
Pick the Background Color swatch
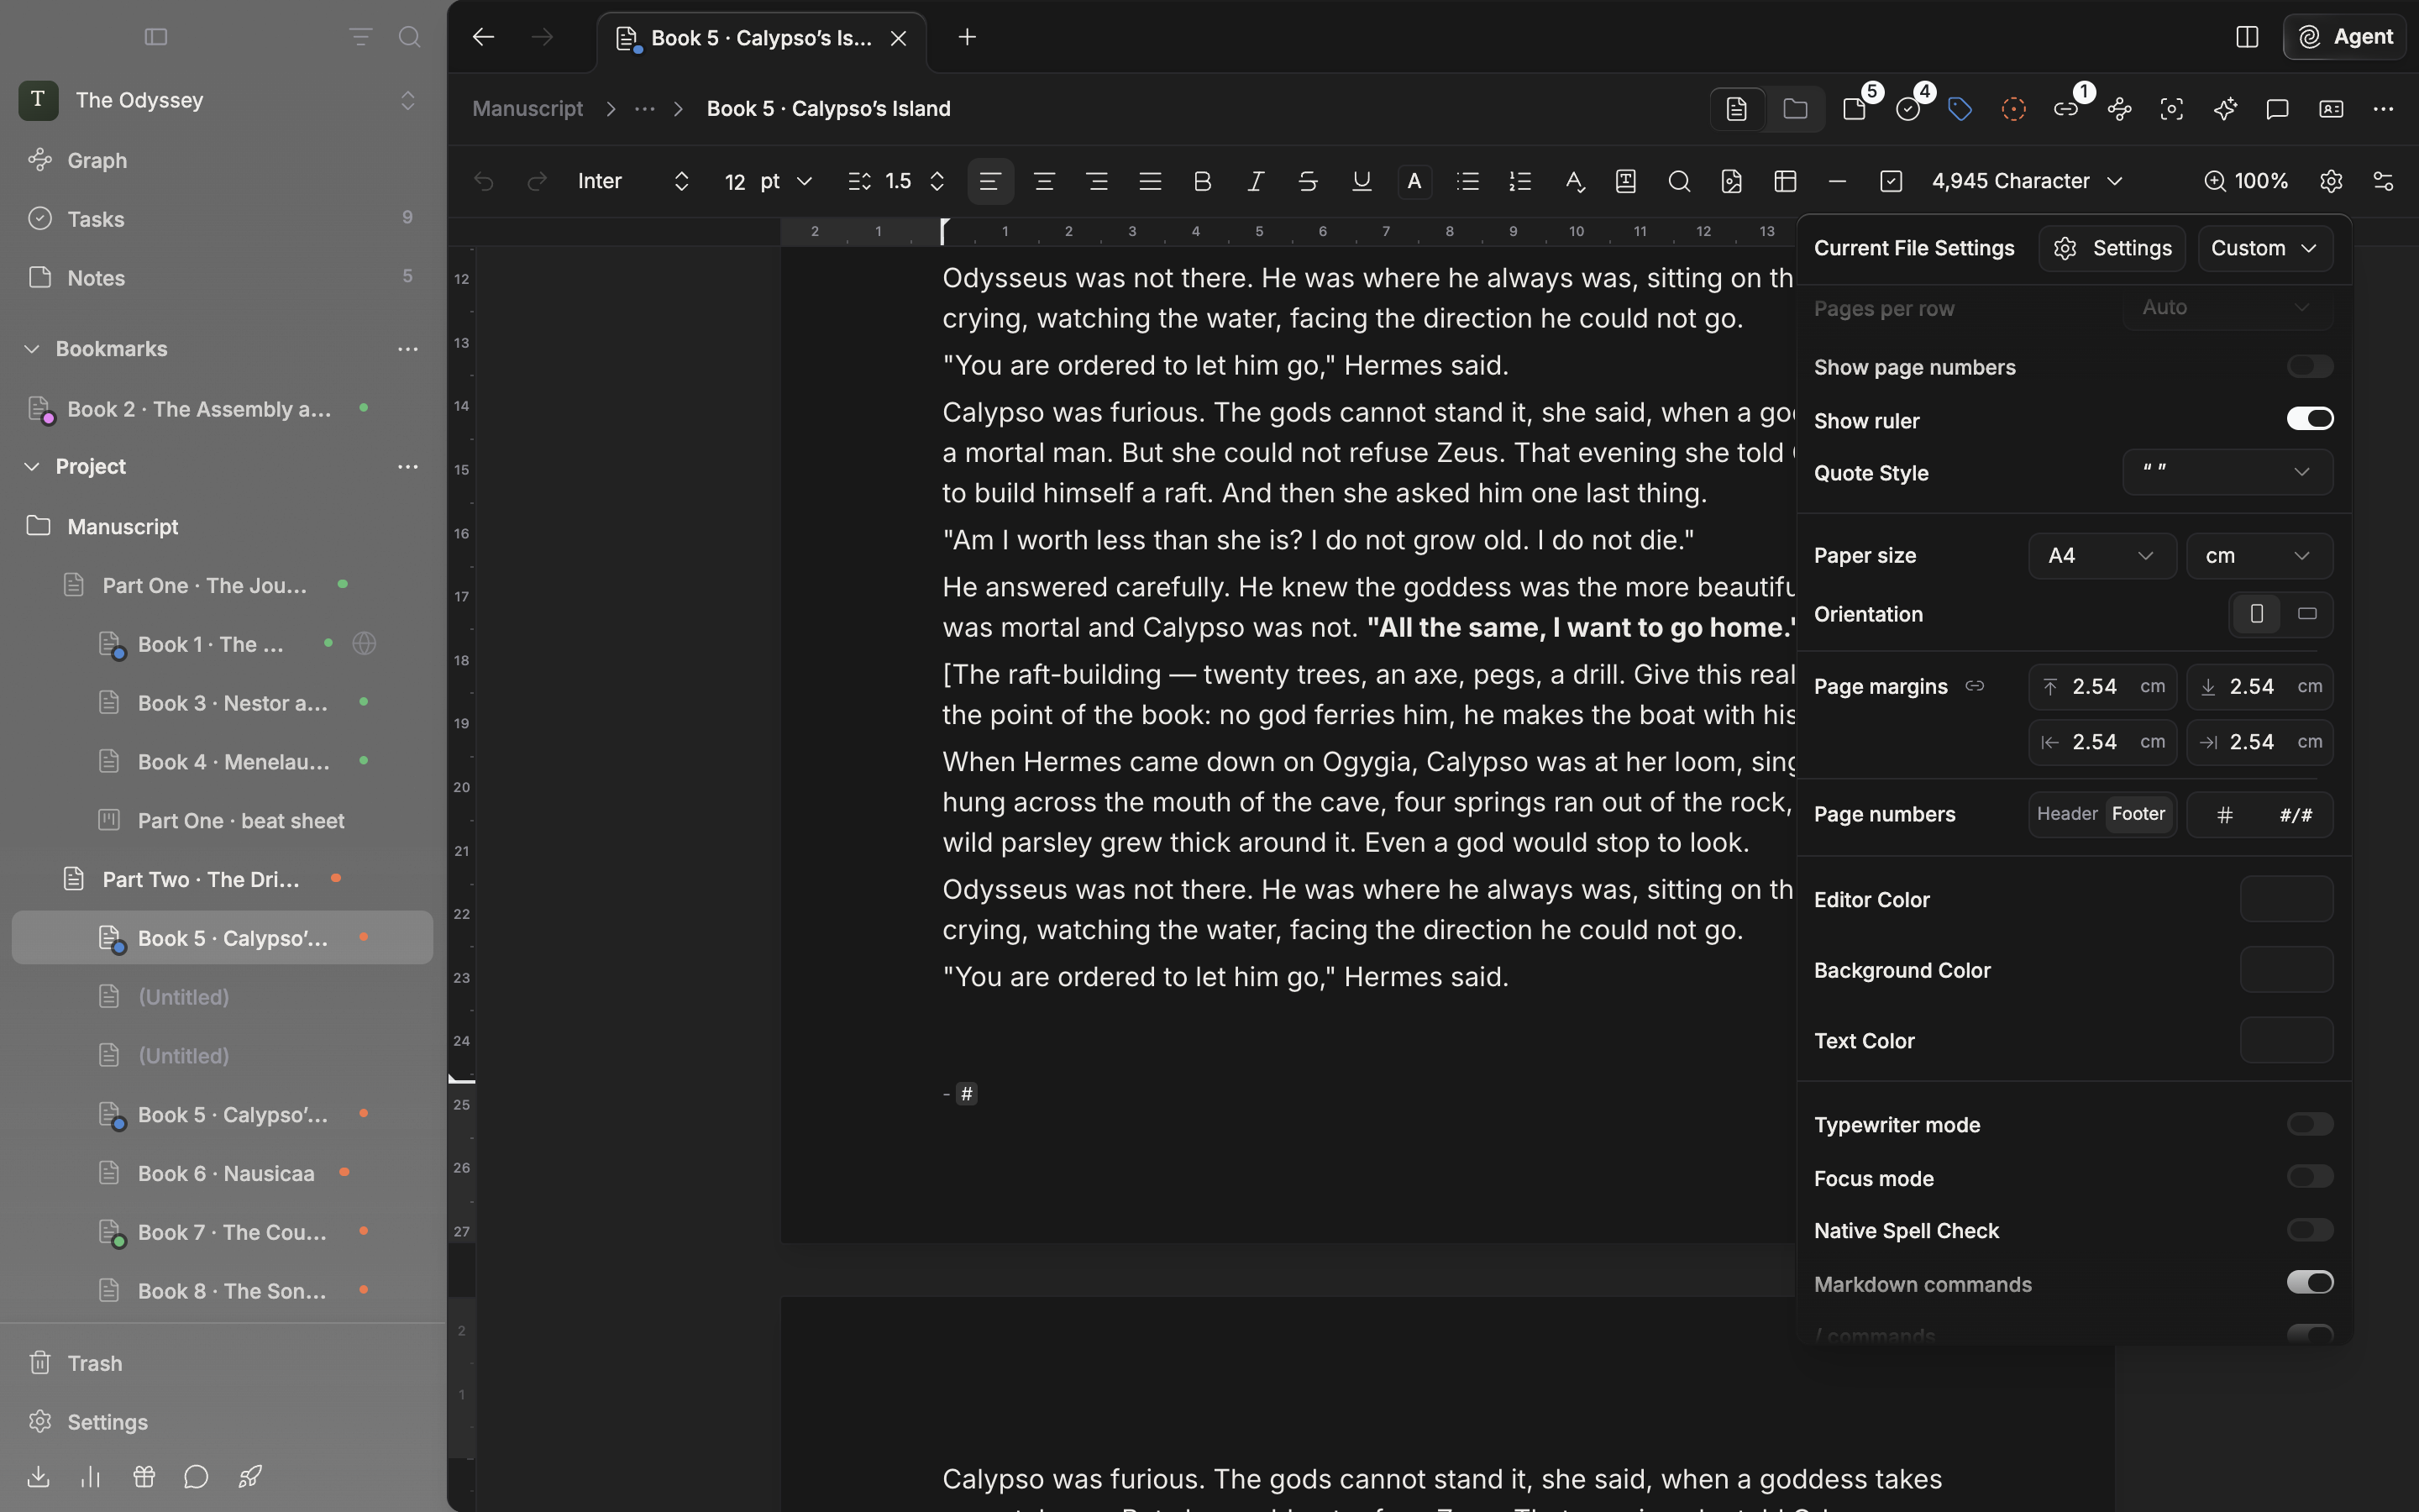(2286, 970)
